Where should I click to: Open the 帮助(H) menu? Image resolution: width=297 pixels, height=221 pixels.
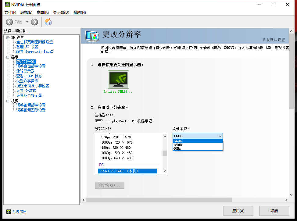click(80, 12)
